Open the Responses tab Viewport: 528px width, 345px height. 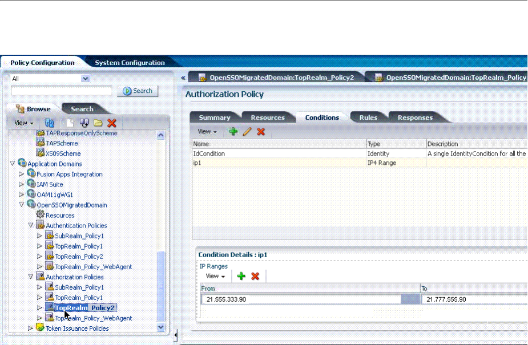coord(415,117)
